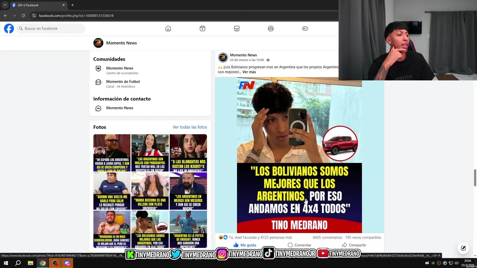The image size is (477, 268).
Task: Click the subscriber center shield icon
Action: click(x=98, y=69)
